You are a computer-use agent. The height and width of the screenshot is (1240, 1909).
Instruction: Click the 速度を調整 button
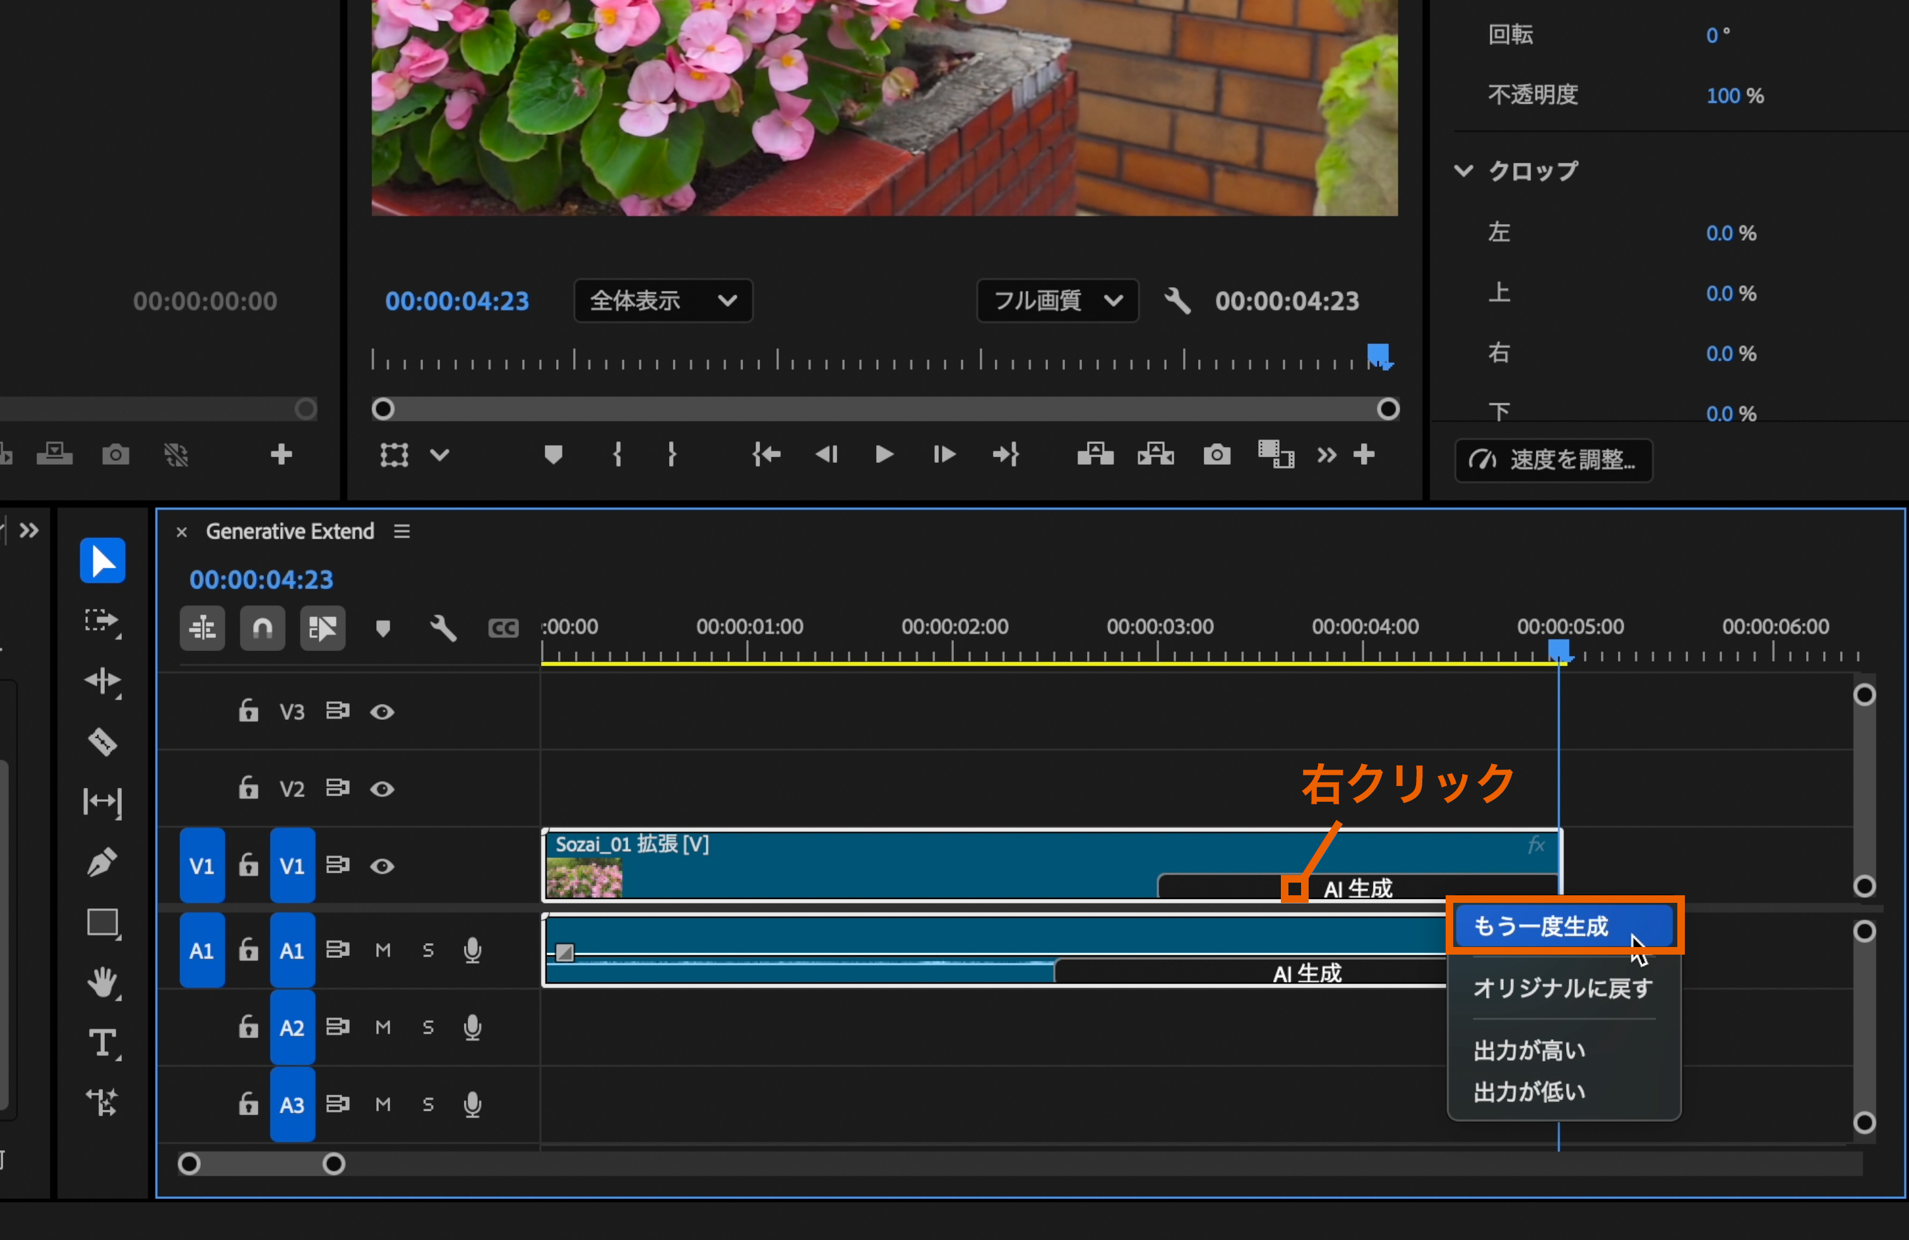[1553, 460]
